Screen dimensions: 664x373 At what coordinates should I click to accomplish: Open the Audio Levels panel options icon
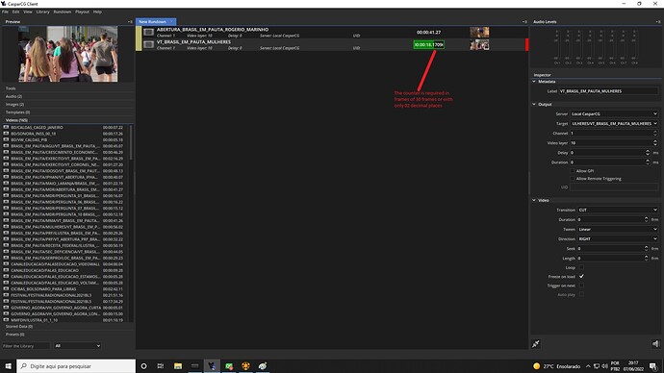[x=658, y=21]
